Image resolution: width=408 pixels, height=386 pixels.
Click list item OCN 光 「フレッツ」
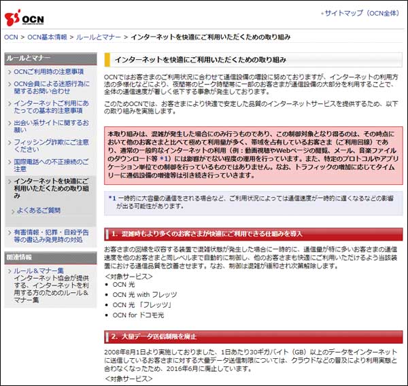pos(142,305)
